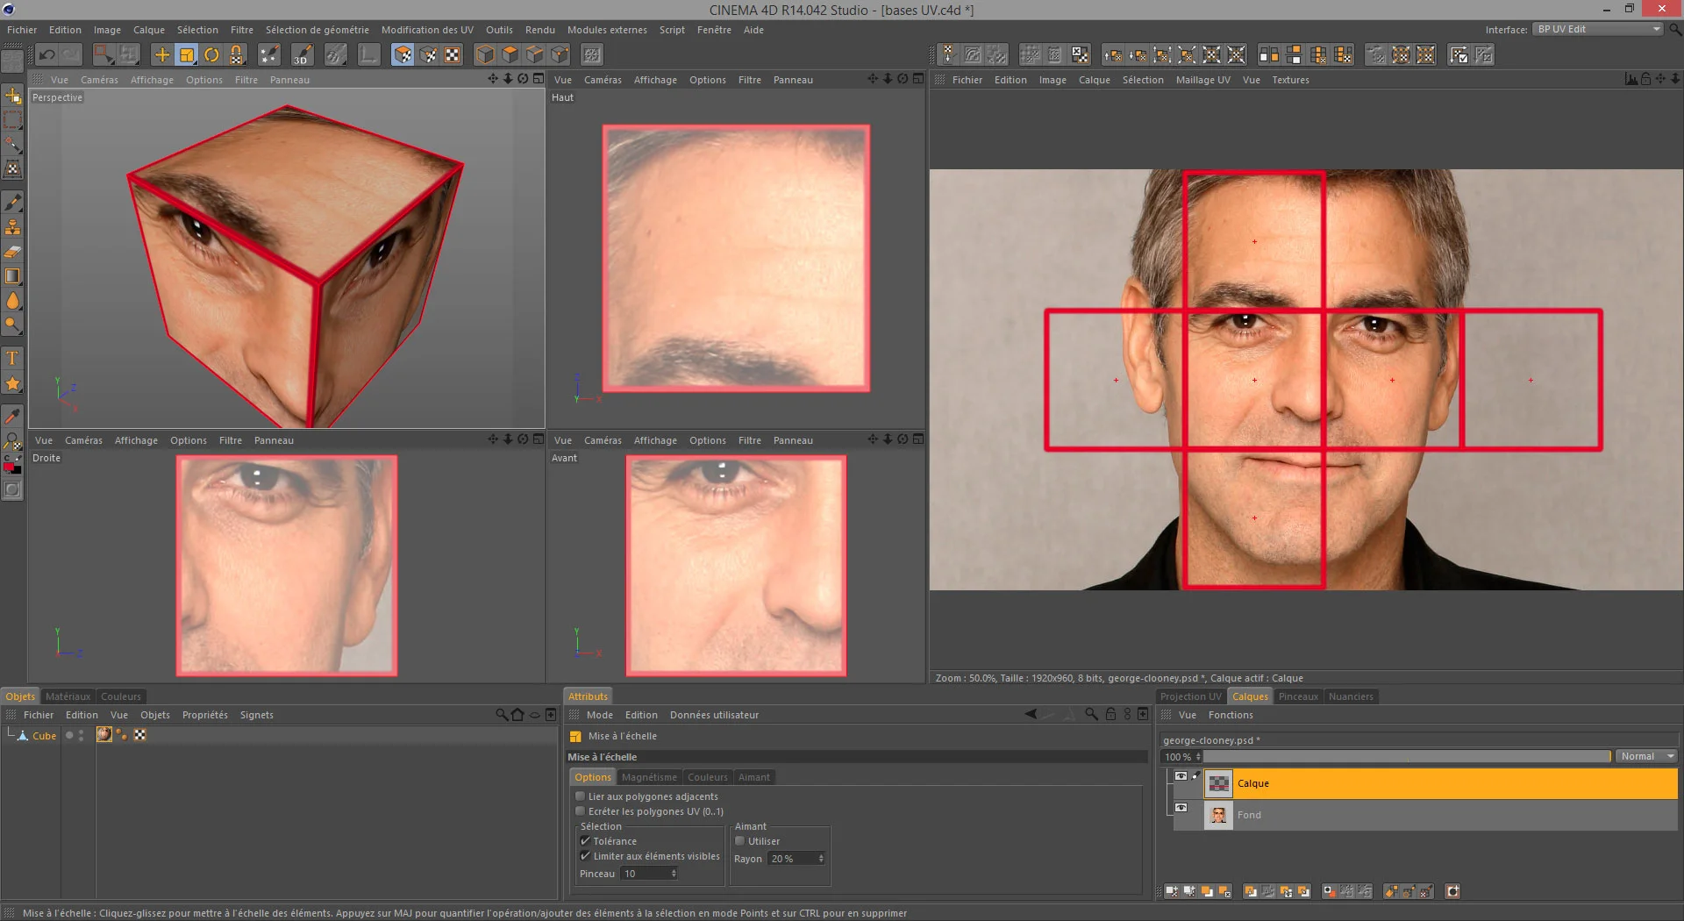The height and width of the screenshot is (921, 1684).
Task: Click the Undo arrow in the top toolbar
Action: click(x=46, y=54)
